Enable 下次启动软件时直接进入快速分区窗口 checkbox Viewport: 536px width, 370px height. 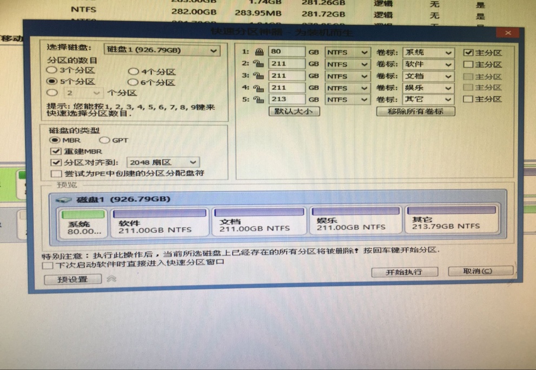[x=48, y=266]
